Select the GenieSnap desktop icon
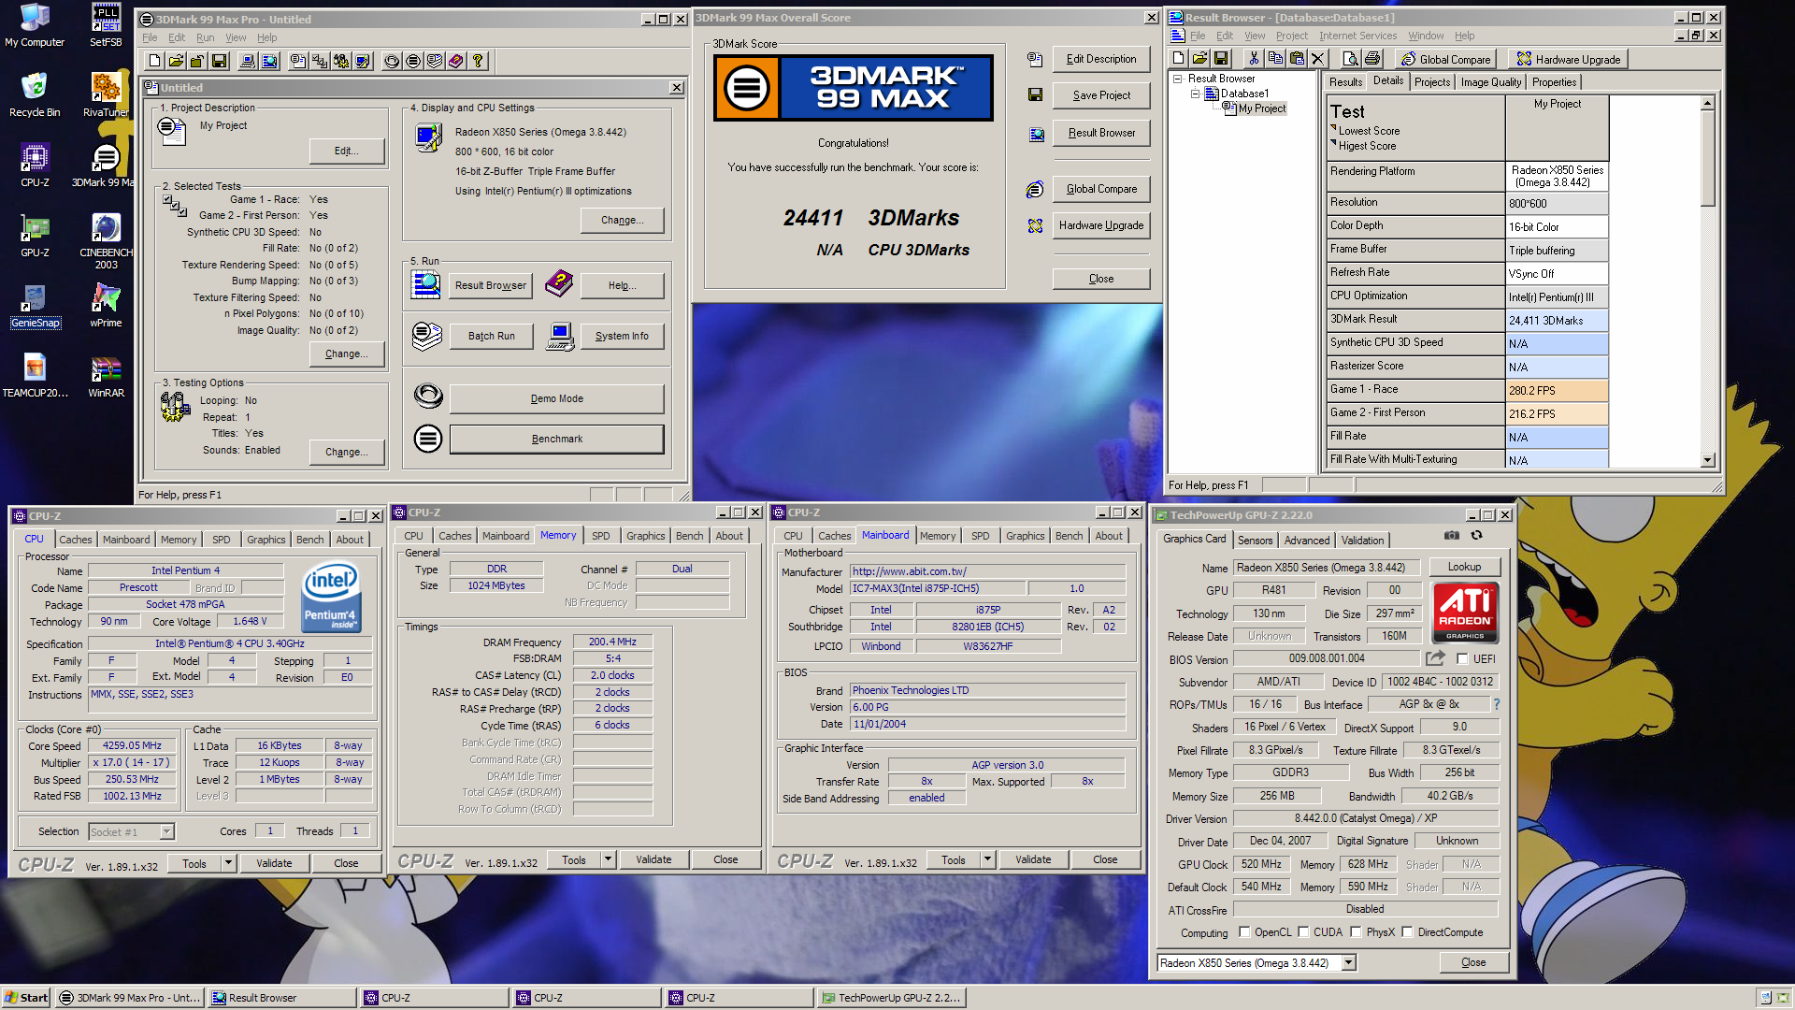This screenshot has height=1010, width=1795. (35, 307)
